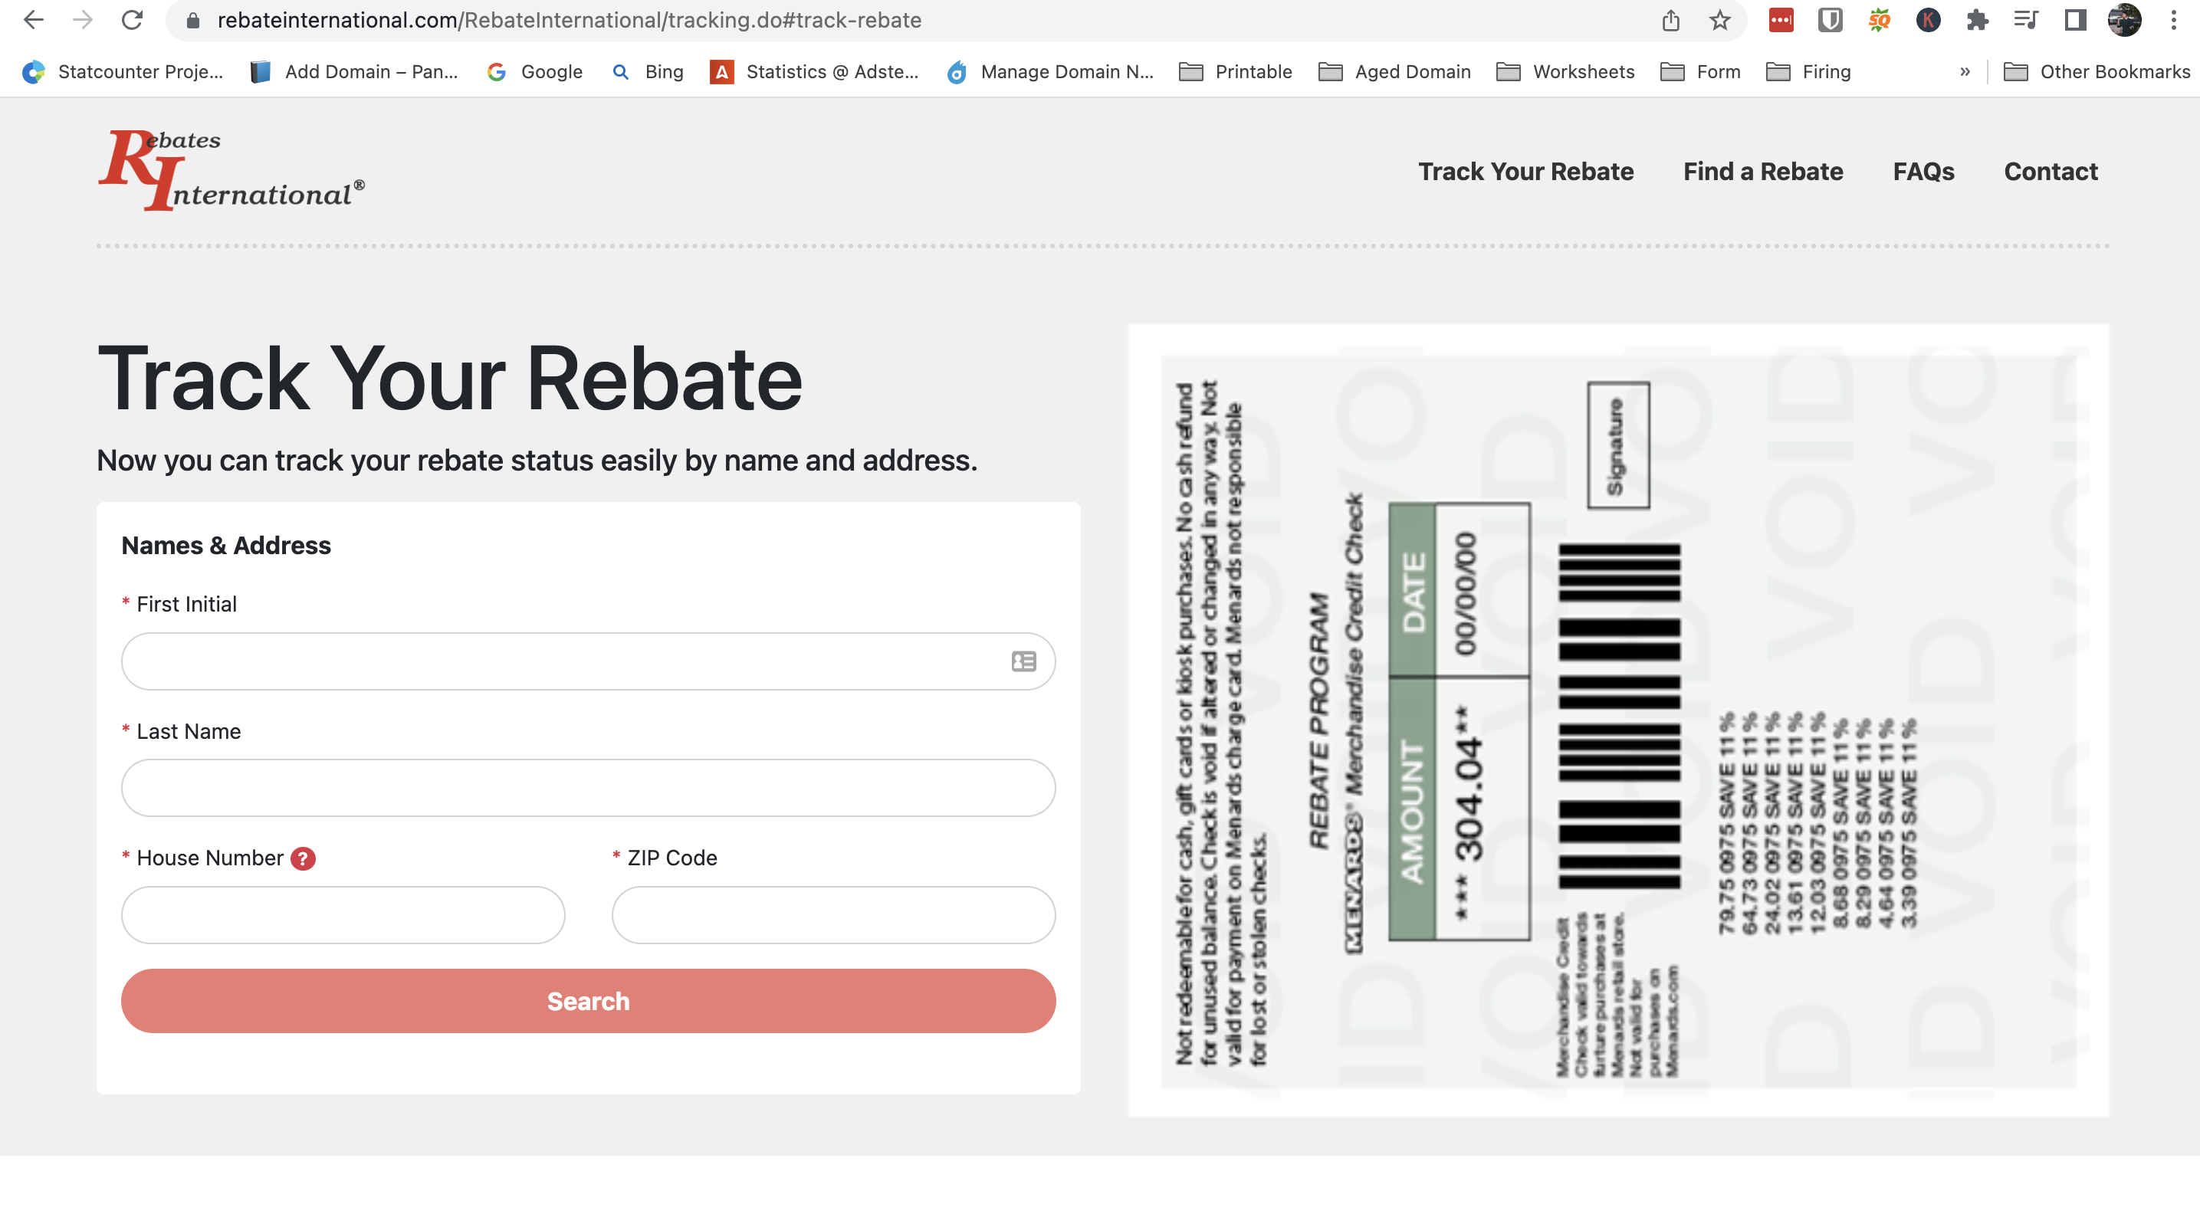Image resolution: width=2200 pixels, height=1214 pixels.
Task: Click the browser bookmark star icon
Action: (1720, 19)
